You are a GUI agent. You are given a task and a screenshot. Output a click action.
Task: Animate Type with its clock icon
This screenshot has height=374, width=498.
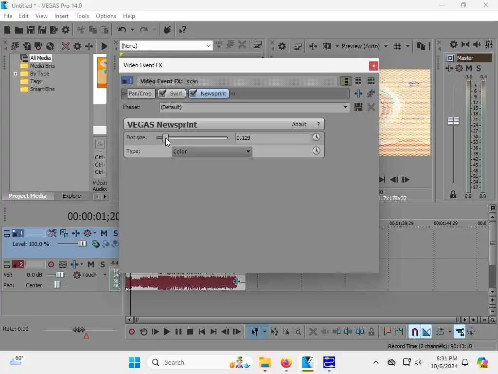(x=316, y=151)
